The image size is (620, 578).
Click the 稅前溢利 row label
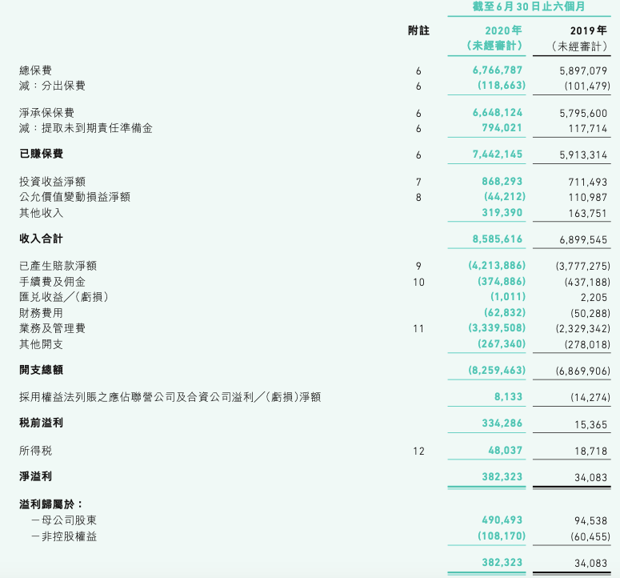(41, 423)
